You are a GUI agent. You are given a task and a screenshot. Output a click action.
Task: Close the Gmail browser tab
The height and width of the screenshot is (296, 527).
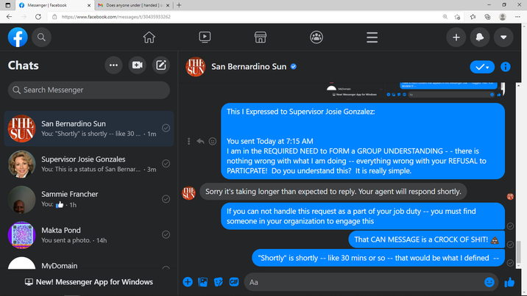pos(168,5)
